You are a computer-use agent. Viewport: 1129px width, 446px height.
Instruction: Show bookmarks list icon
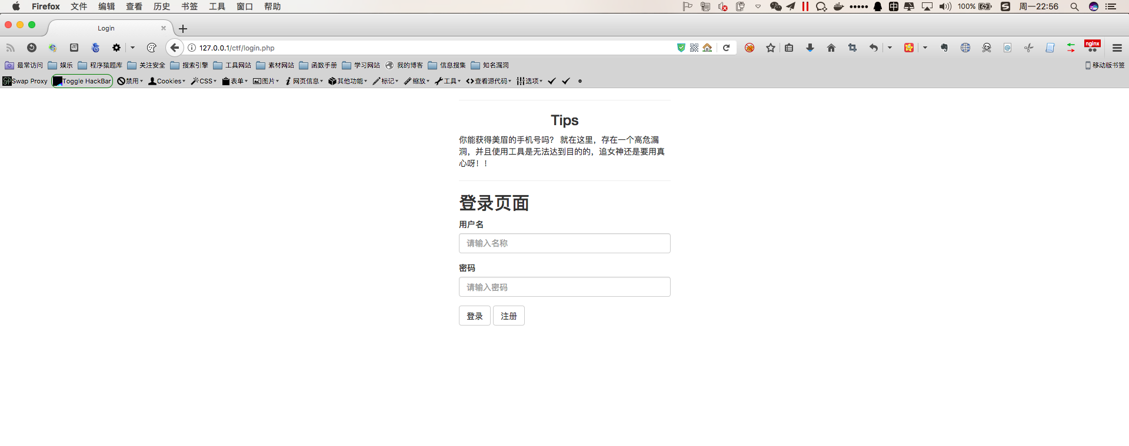coord(789,48)
